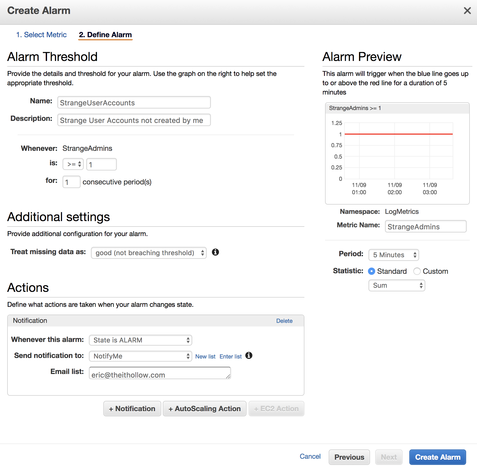477x468 pixels.
Task: Click the Previous button
Action: coord(349,457)
